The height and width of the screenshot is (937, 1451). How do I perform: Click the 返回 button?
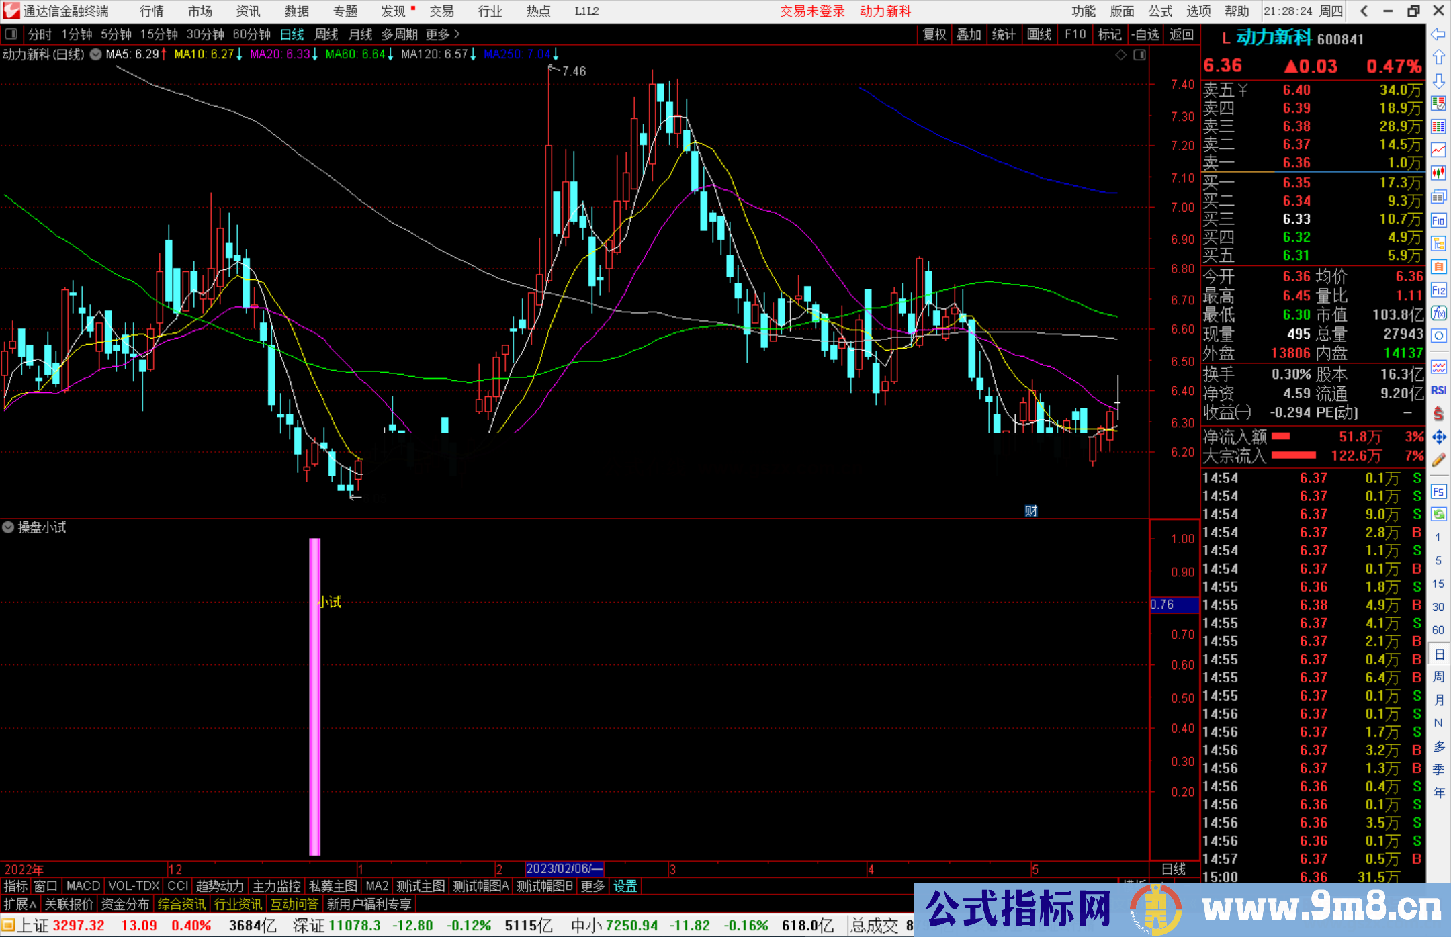click(x=1181, y=34)
